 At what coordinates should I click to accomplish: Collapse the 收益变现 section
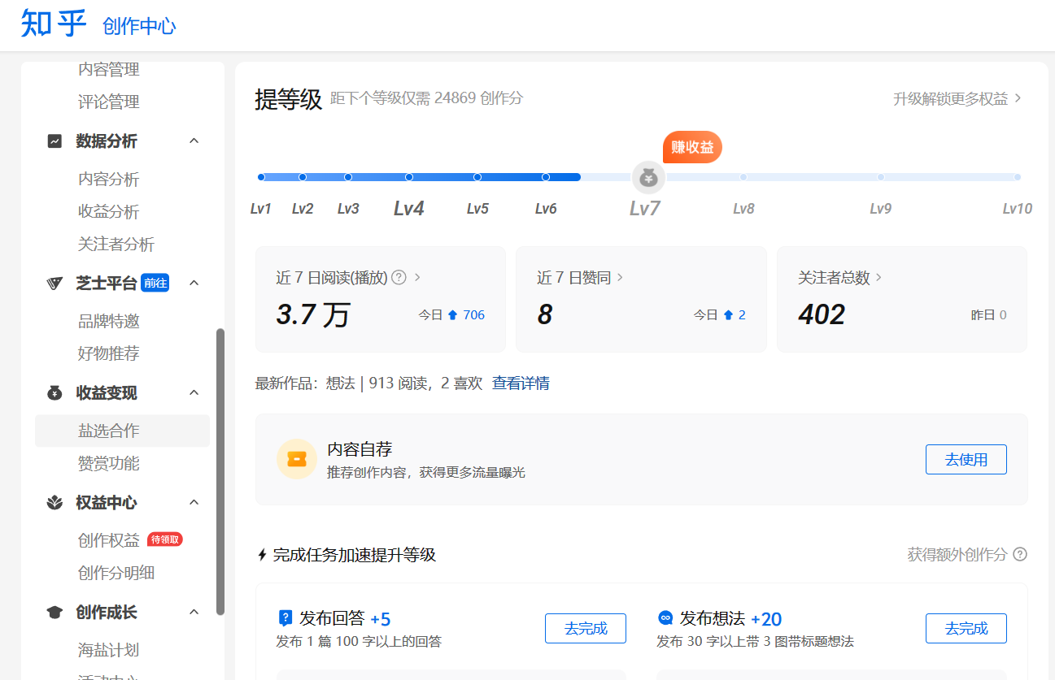(194, 392)
